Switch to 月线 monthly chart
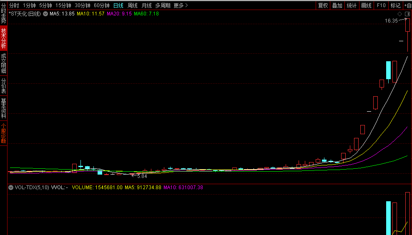412x235 pixels. tap(147, 5)
